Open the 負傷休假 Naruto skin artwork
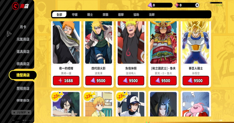The height and width of the screenshot is (123, 234). (x=131, y=42)
